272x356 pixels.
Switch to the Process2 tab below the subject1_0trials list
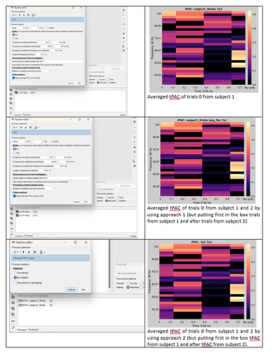click(x=33, y=330)
